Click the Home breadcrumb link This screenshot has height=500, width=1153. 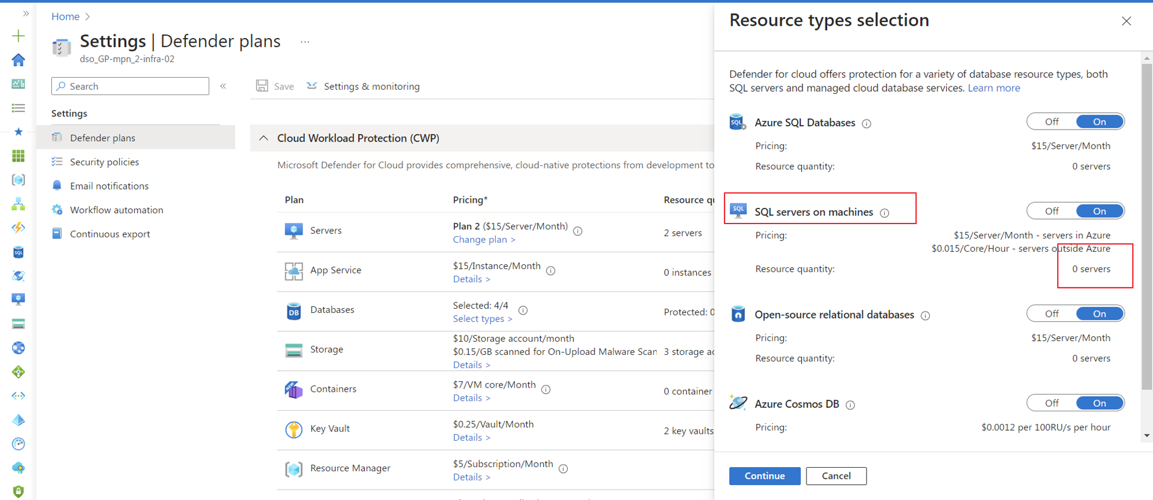pos(65,17)
